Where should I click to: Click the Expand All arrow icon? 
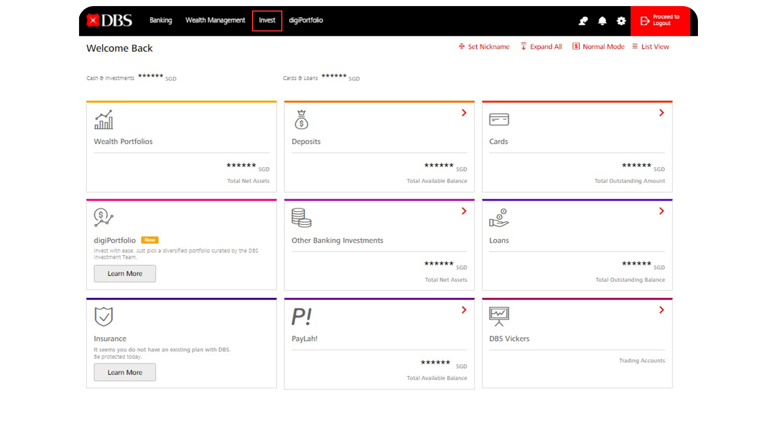523,46
